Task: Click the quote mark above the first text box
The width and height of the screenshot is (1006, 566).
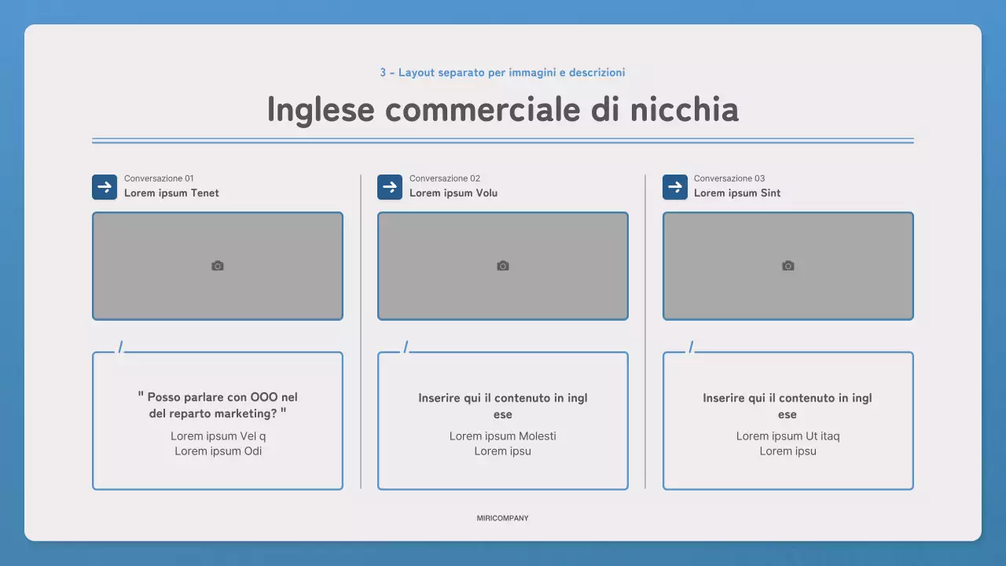Action: pos(121,344)
